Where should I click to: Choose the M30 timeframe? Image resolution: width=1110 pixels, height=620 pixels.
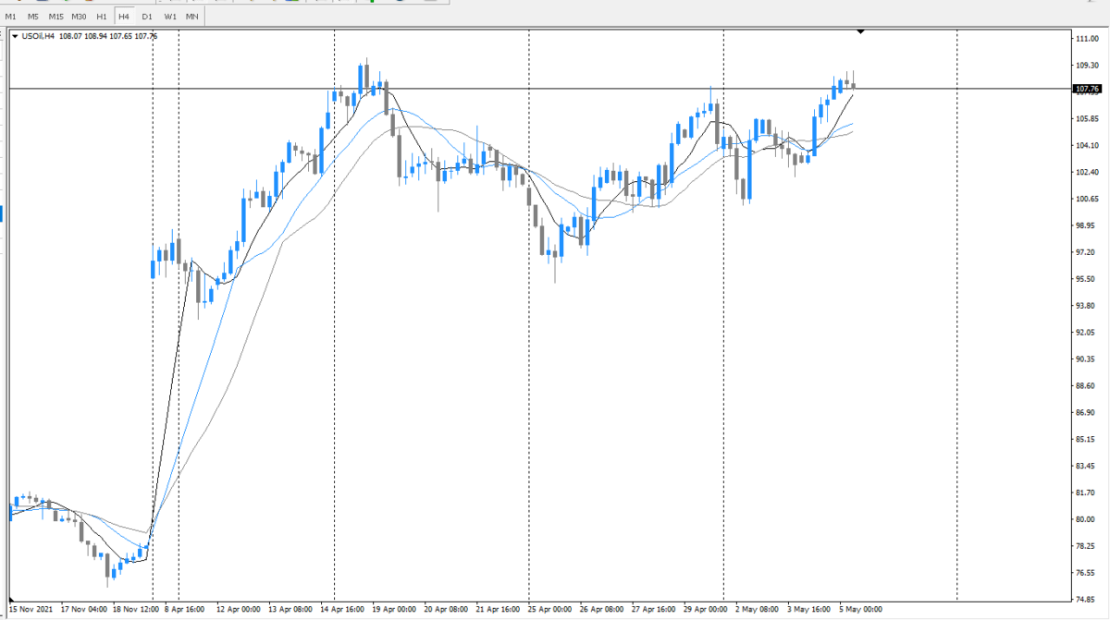tap(80, 17)
